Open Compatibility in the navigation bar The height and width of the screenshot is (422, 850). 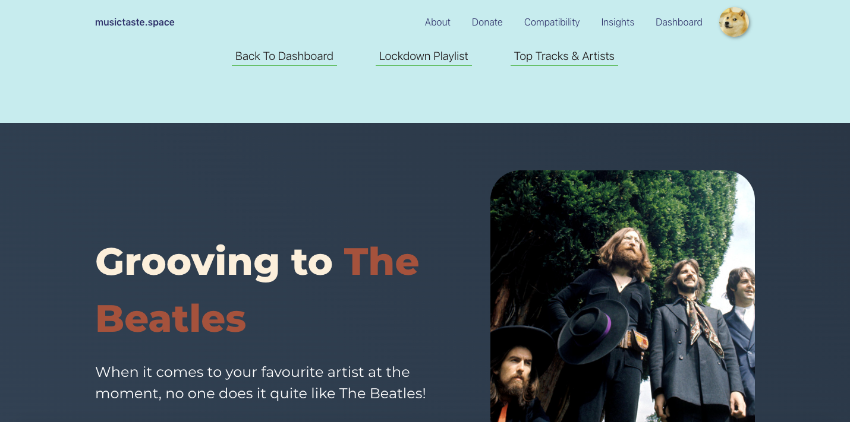click(x=552, y=23)
